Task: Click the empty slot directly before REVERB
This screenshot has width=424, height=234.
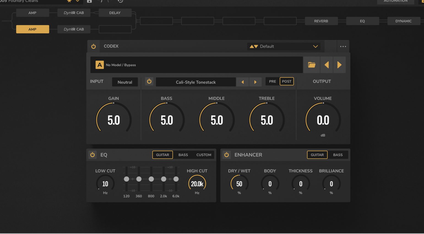Action: [280, 21]
